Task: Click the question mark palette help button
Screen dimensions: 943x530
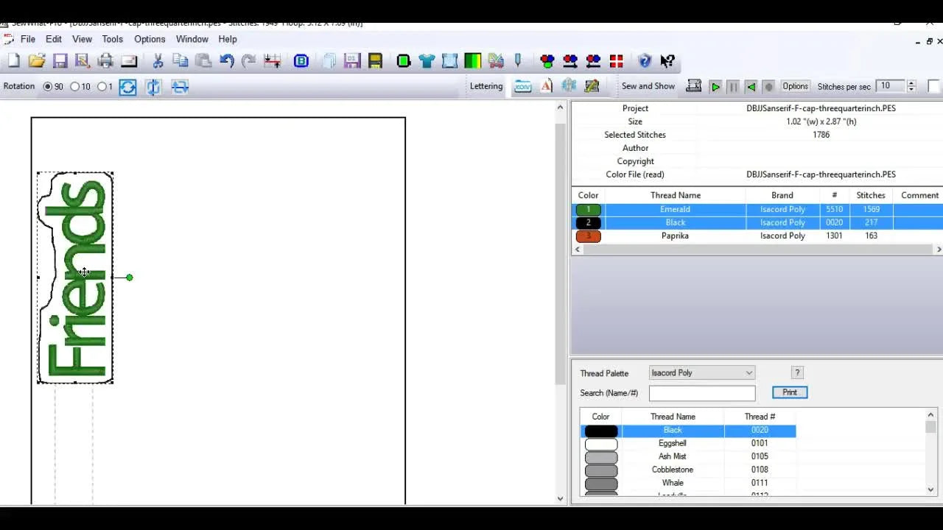Action: (x=797, y=373)
